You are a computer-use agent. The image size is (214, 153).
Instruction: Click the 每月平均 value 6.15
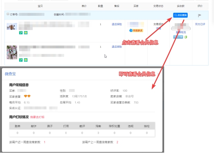click(x=27, y=103)
